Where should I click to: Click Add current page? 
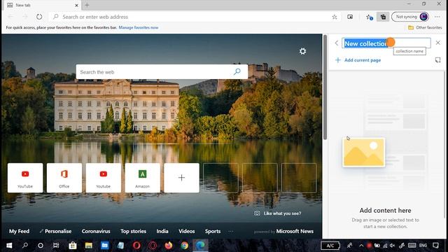point(358,60)
